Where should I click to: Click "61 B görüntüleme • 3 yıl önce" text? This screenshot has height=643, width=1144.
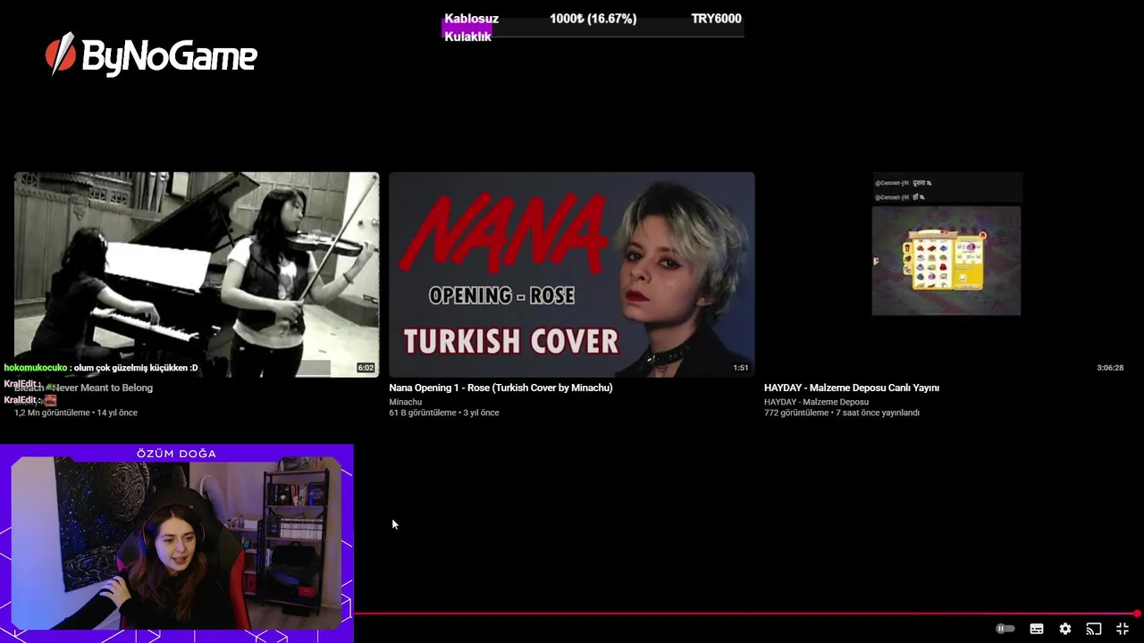point(444,413)
